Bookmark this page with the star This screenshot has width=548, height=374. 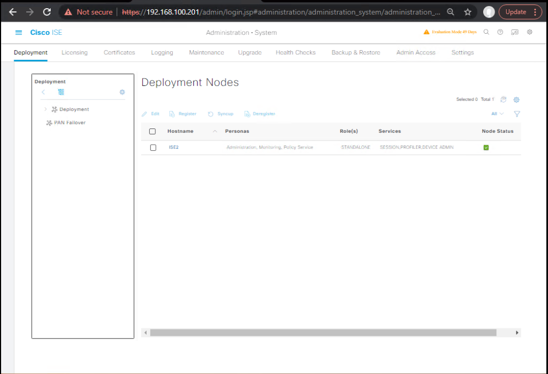(x=467, y=12)
